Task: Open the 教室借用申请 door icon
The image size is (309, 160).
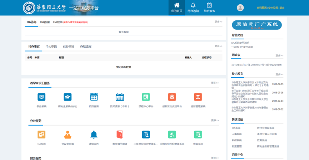Action: point(120,135)
